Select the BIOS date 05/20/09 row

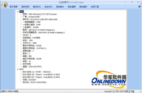(29, 80)
